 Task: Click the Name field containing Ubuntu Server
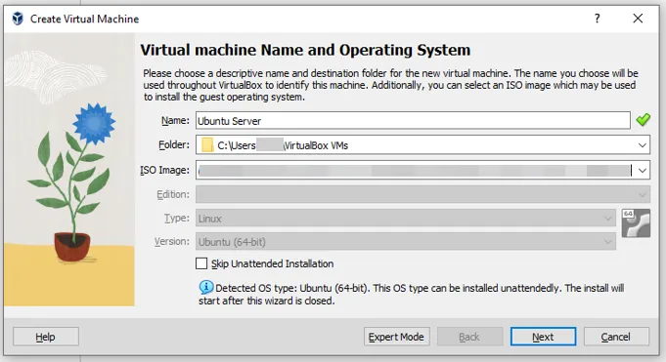pyautogui.click(x=413, y=121)
